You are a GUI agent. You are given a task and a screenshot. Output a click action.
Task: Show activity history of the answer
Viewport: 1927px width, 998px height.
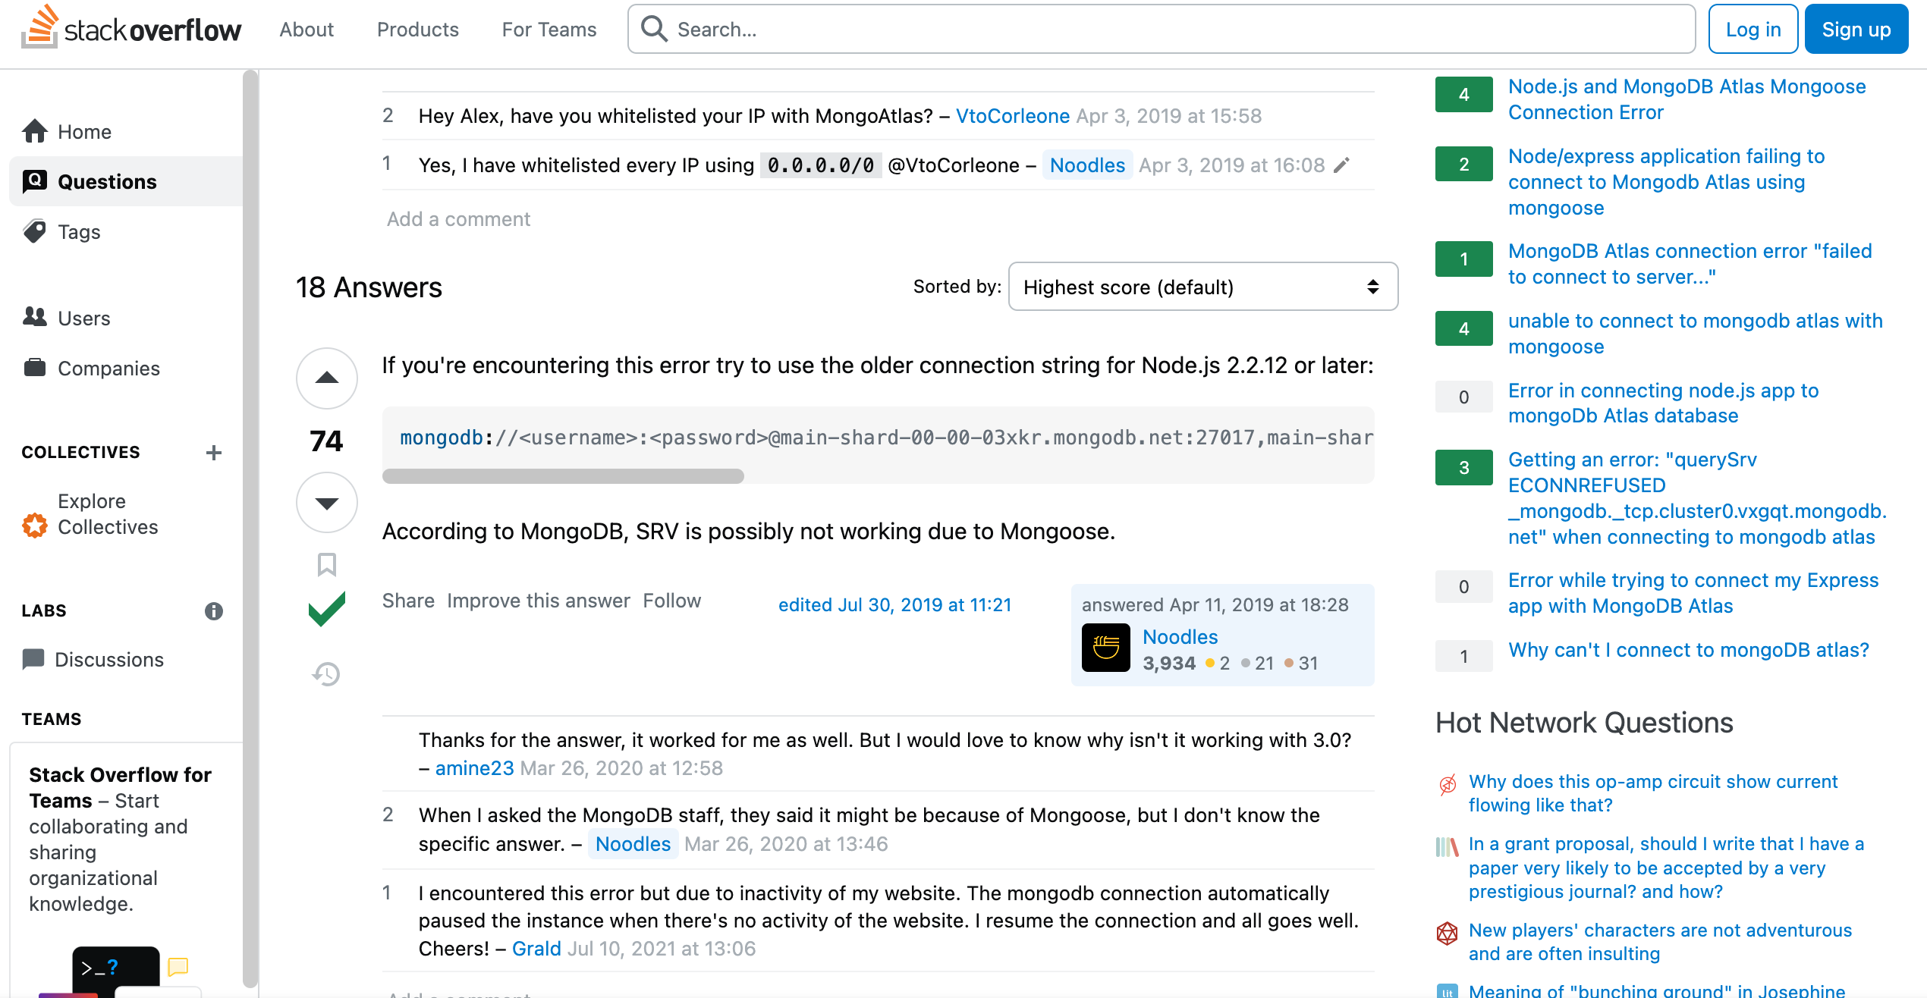point(326,673)
